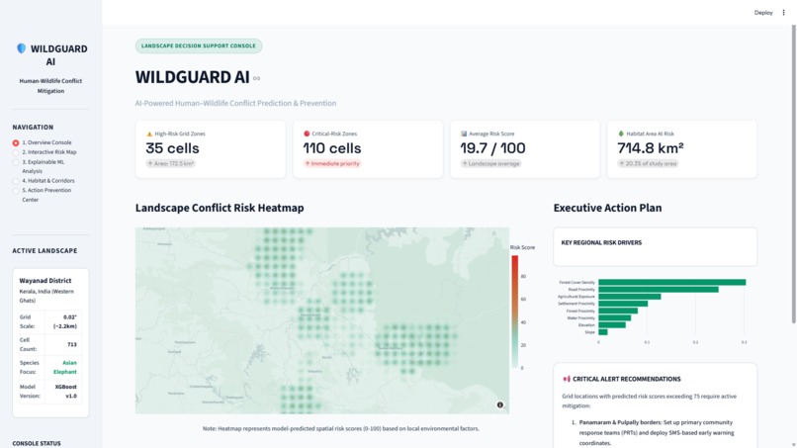Image resolution: width=797 pixels, height=448 pixels.
Task: Click the Forest Cover Density bar
Action: coord(672,282)
